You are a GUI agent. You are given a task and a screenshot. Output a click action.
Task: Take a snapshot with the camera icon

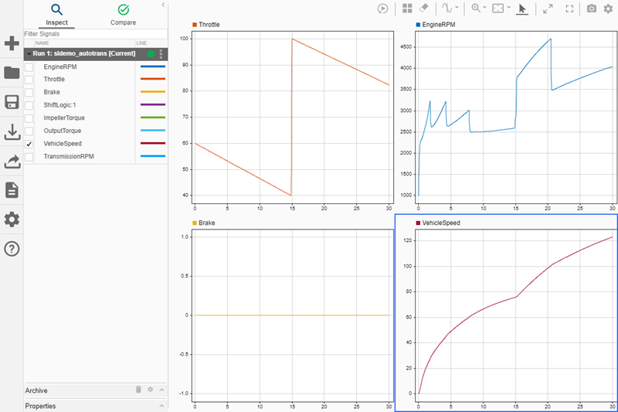pyautogui.click(x=592, y=9)
